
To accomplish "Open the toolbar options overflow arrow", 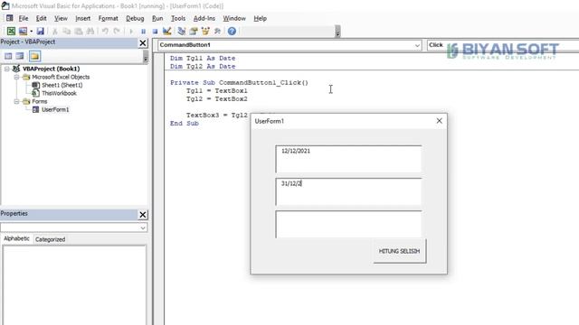I will click(x=337, y=32).
